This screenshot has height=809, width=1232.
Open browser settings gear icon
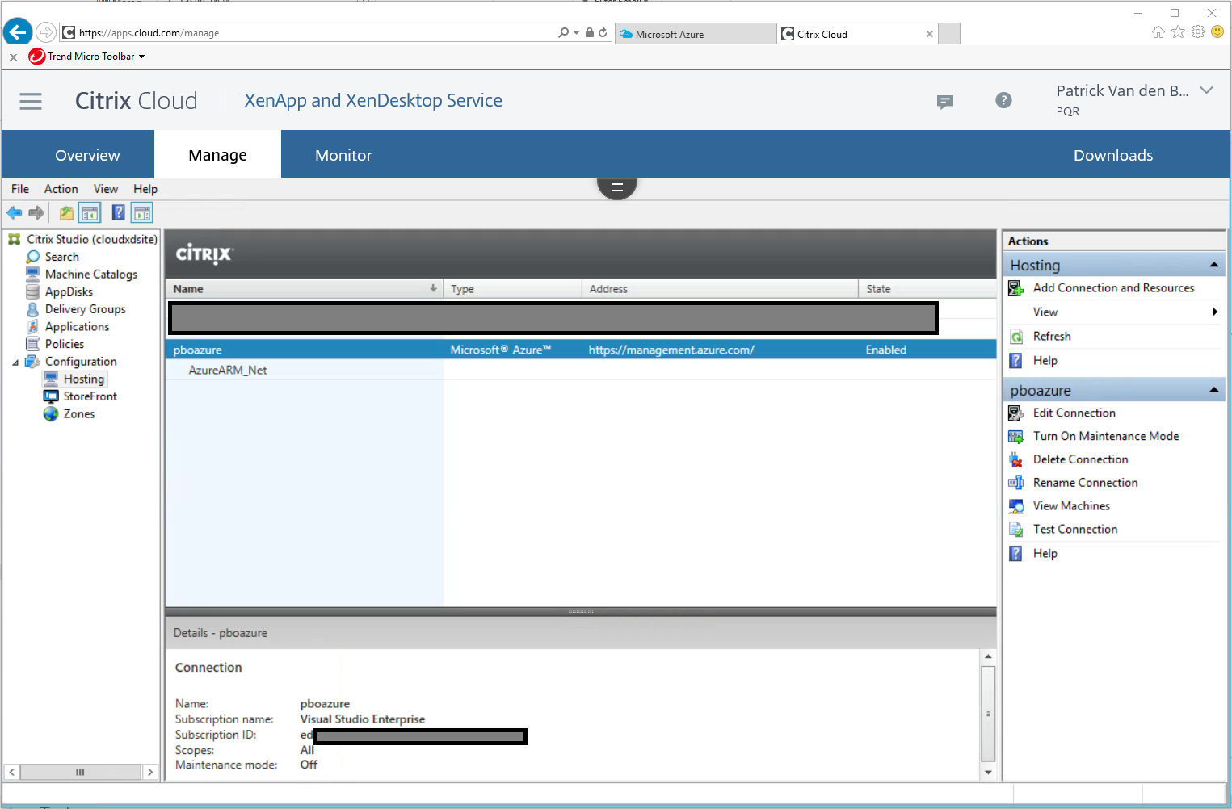[1198, 32]
